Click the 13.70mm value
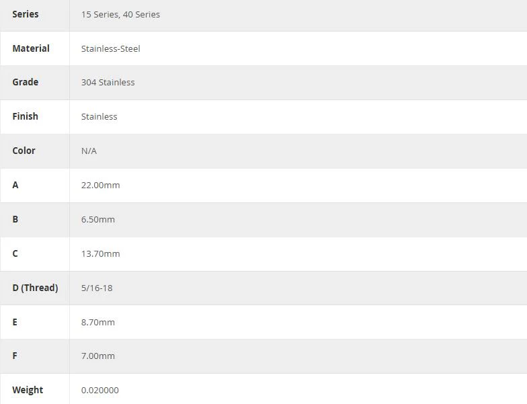Image resolution: width=527 pixels, height=404 pixels. coord(101,254)
